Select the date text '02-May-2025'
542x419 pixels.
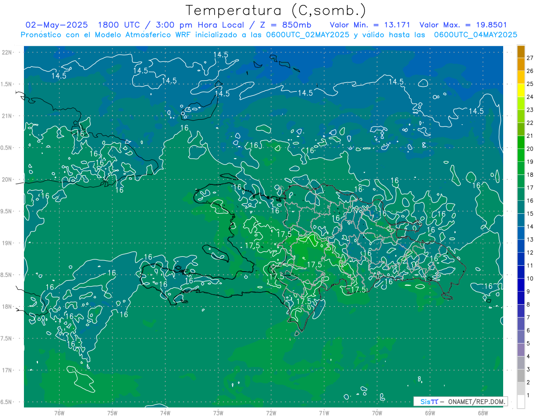[56, 25]
